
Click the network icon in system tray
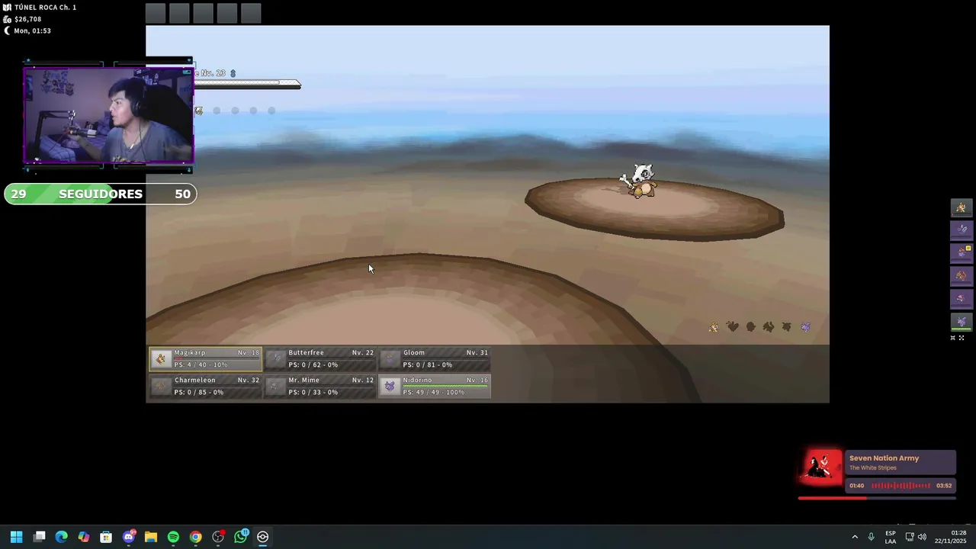910,537
